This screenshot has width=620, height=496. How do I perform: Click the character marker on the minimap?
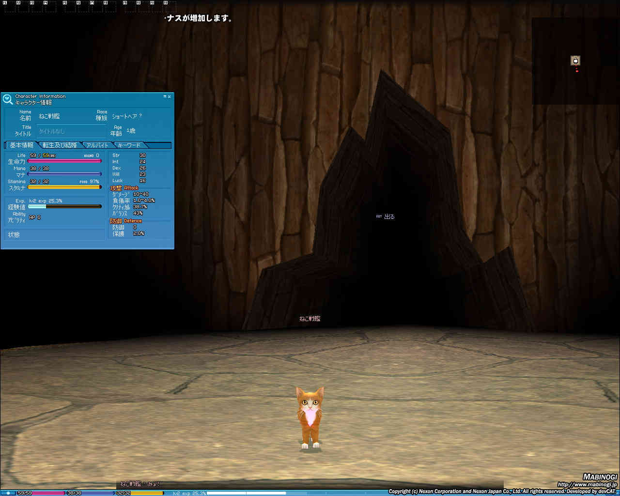[575, 61]
